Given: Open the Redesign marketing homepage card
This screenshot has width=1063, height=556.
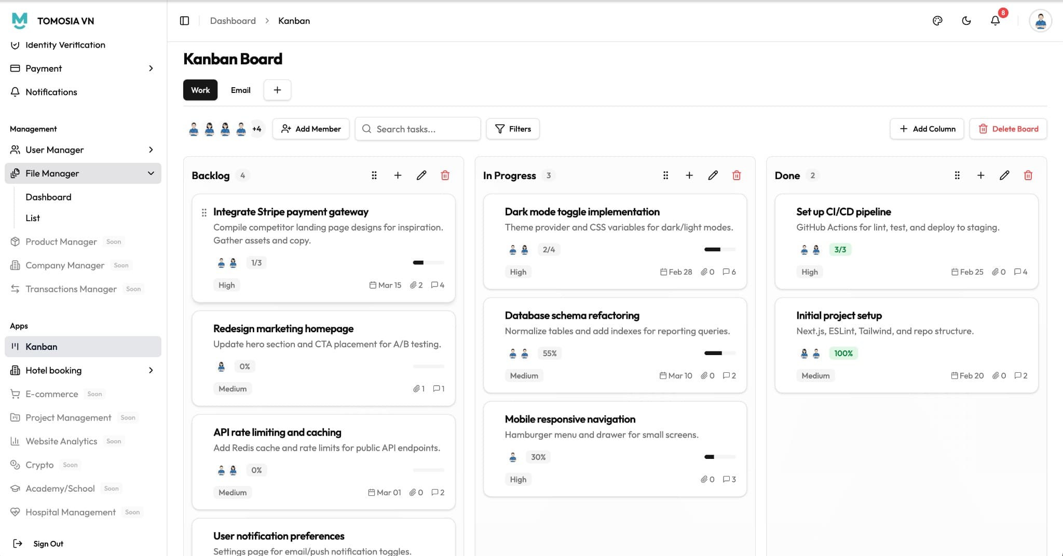Looking at the screenshot, I should pyautogui.click(x=323, y=358).
